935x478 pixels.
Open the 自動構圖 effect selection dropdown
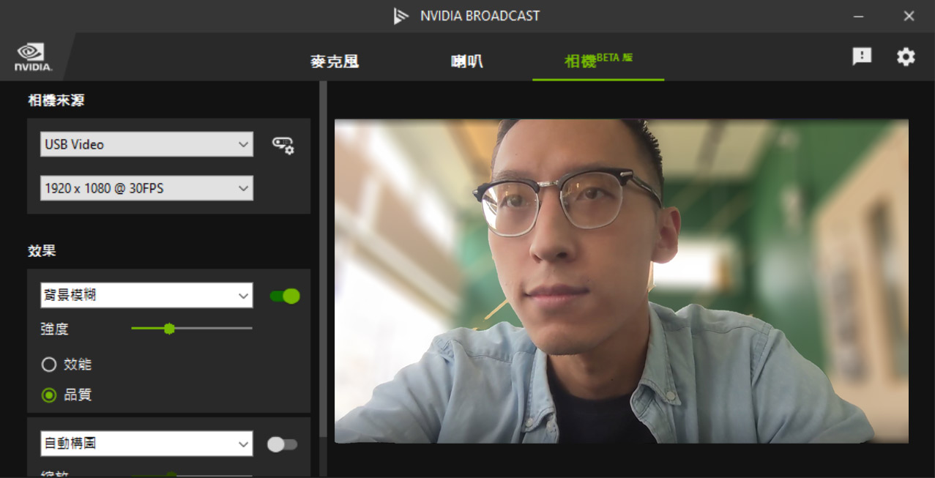146,444
